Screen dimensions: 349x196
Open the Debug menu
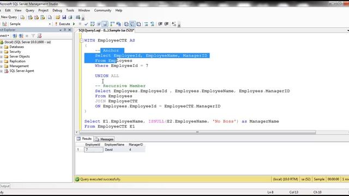click(57, 10)
